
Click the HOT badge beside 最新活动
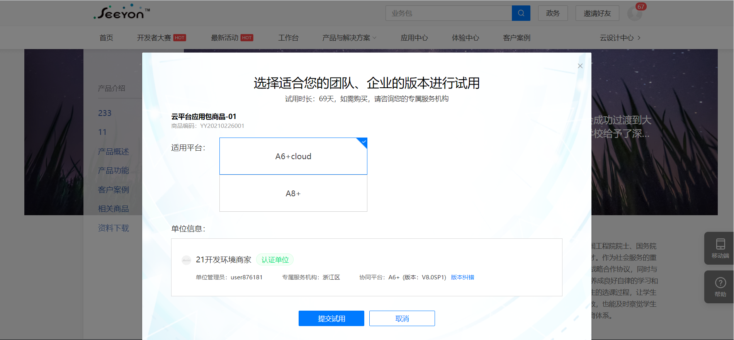pyautogui.click(x=247, y=38)
